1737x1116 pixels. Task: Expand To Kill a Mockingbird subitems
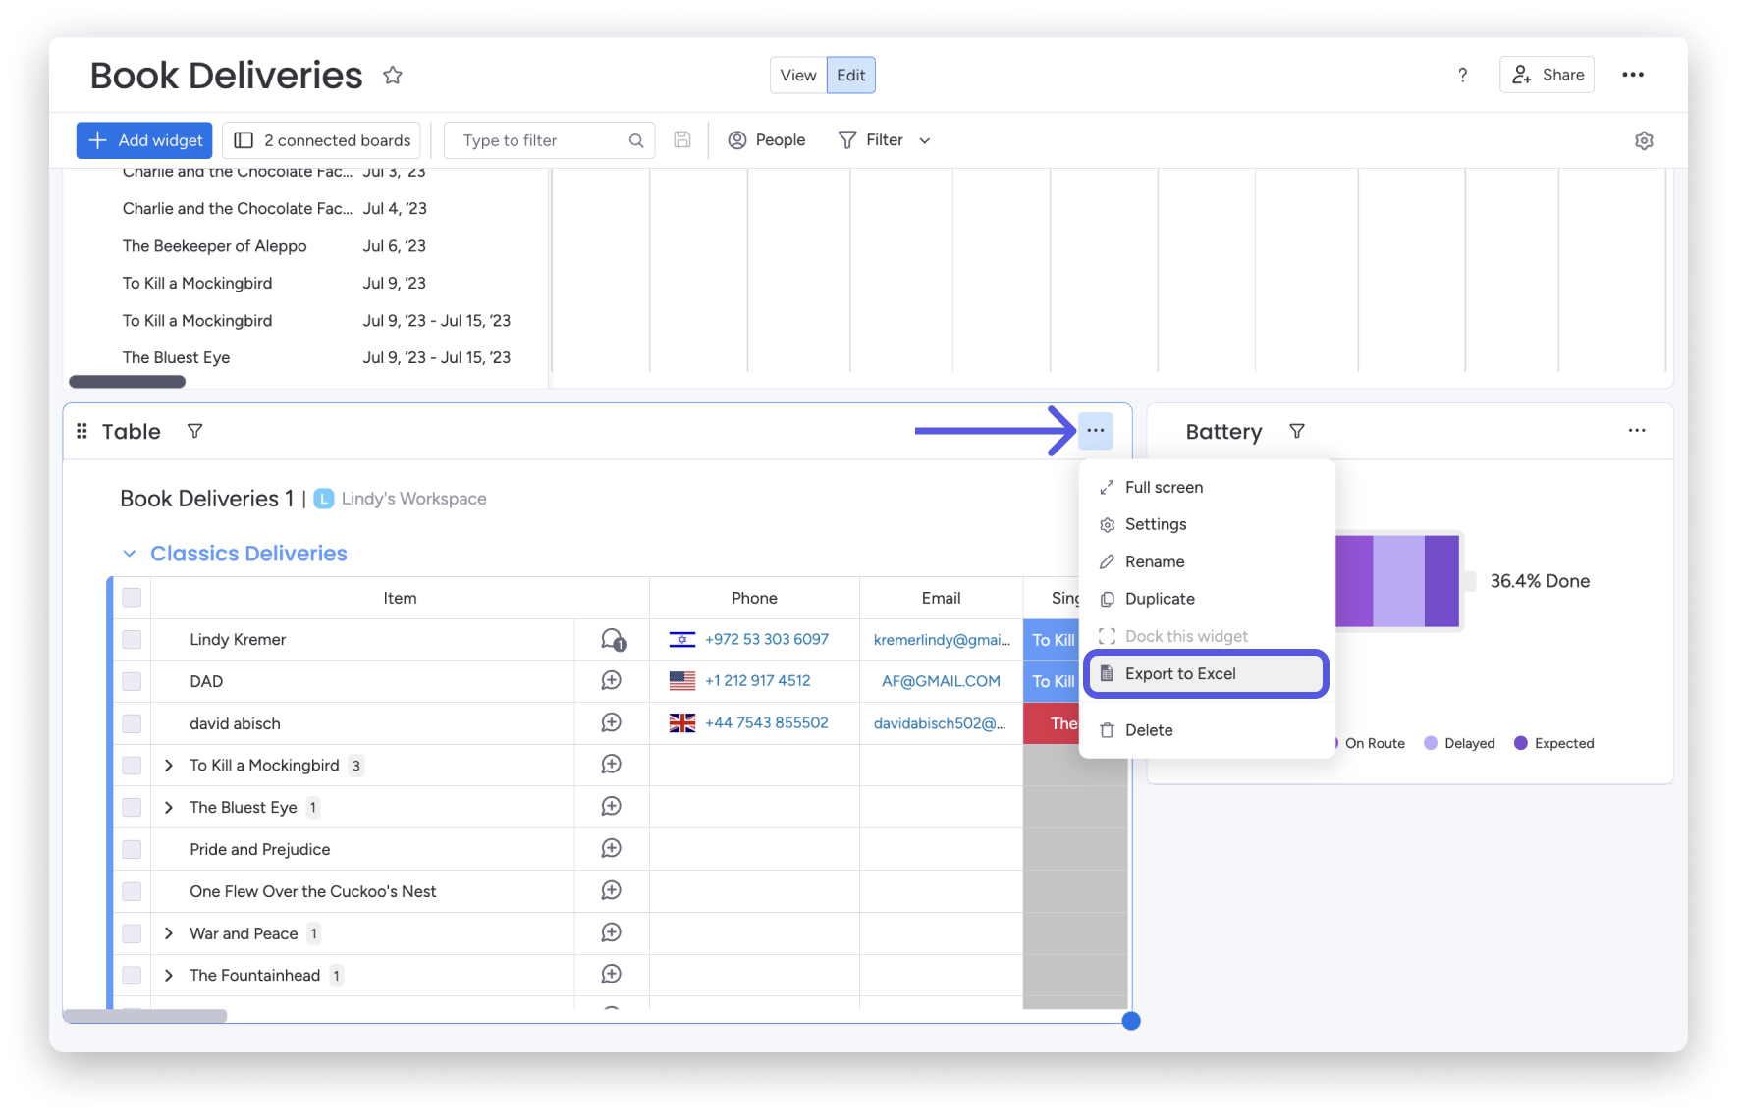tap(169, 765)
